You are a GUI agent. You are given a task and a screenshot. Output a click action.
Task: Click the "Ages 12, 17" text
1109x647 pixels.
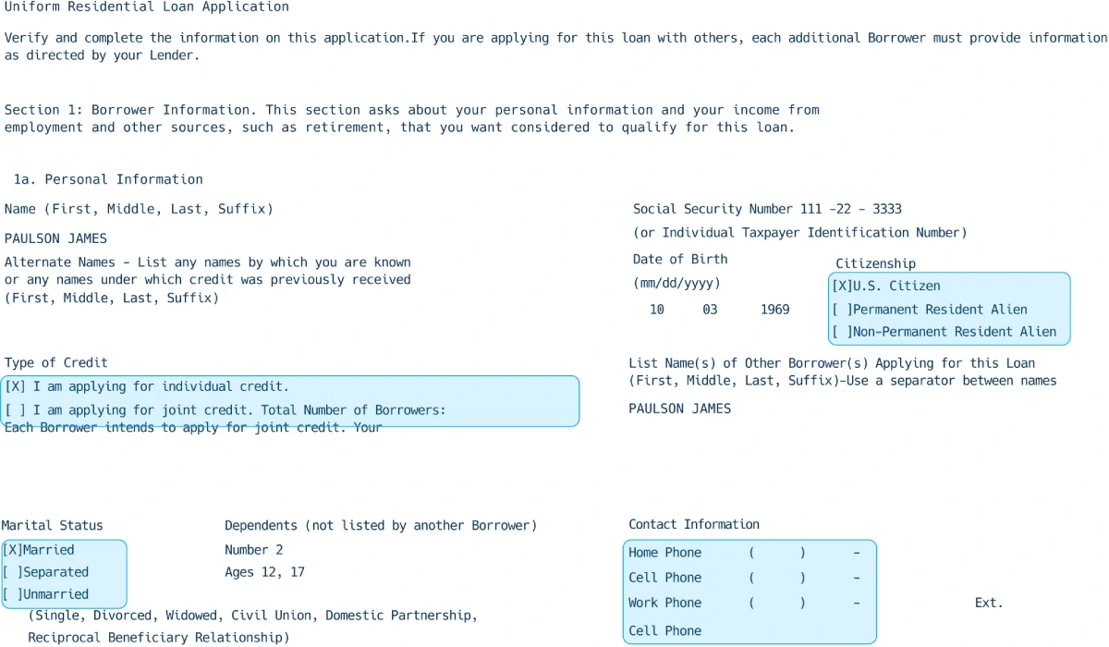265,572
